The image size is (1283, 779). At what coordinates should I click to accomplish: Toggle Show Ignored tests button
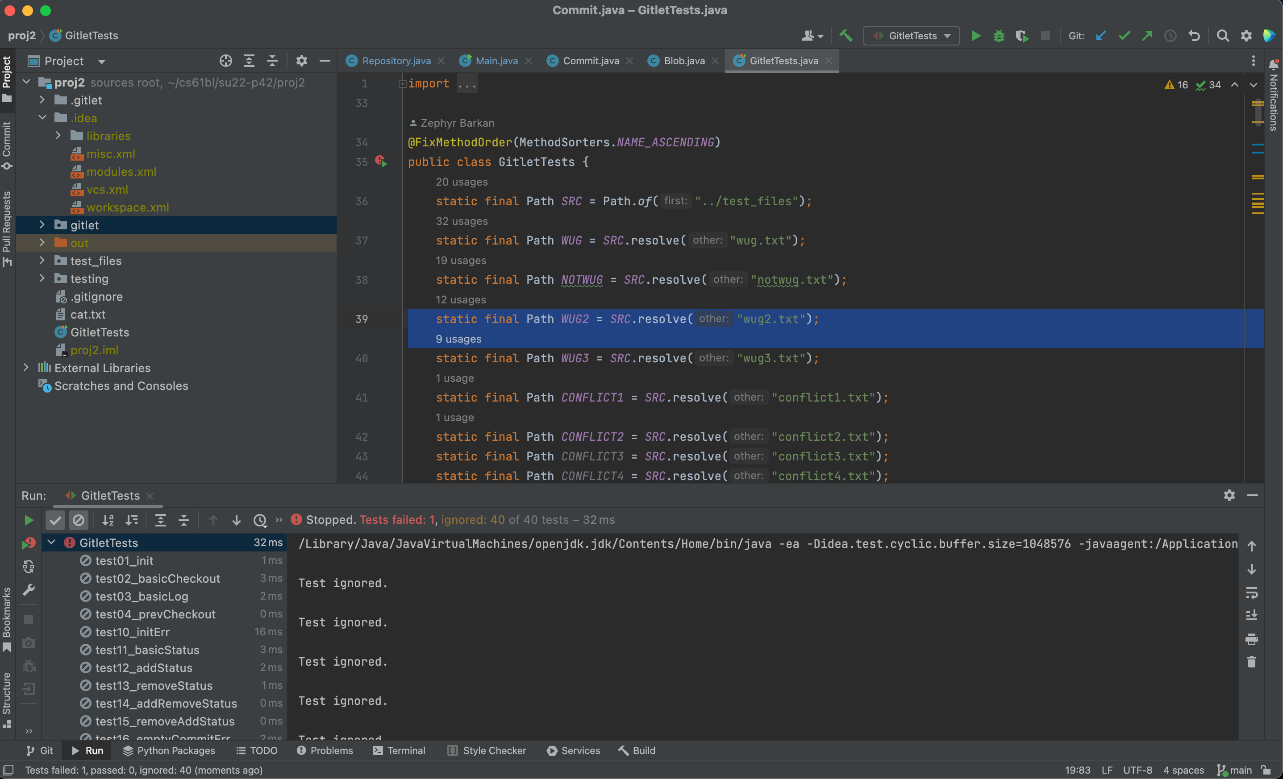79,520
